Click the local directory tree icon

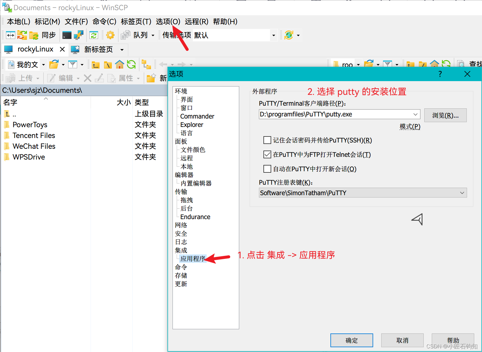[146, 65]
